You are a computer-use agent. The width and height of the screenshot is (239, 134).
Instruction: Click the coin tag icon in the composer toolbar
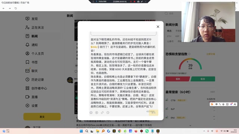(x=97, y=112)
